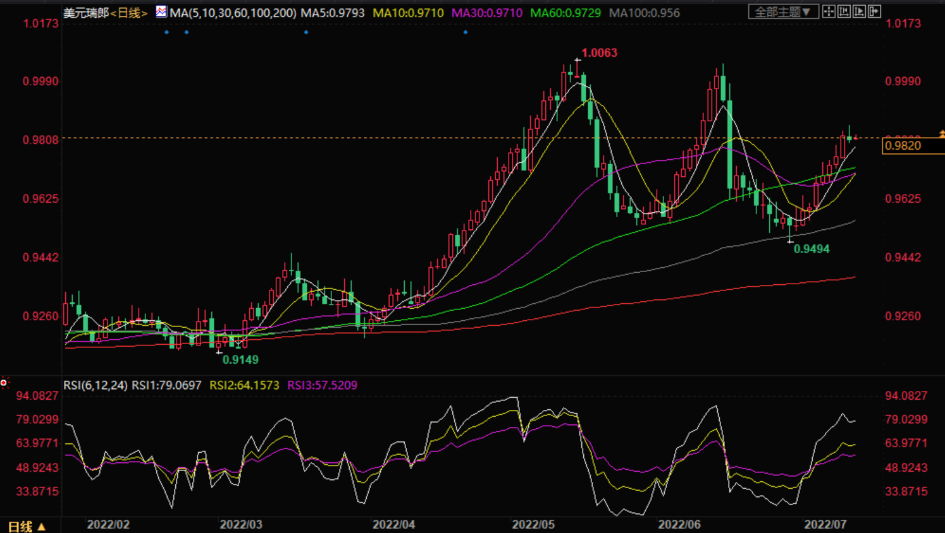This screenshot has width=945, height=533.
Task: Toggle the green MA60 legend entry
Action: click(x=565, y=13)
